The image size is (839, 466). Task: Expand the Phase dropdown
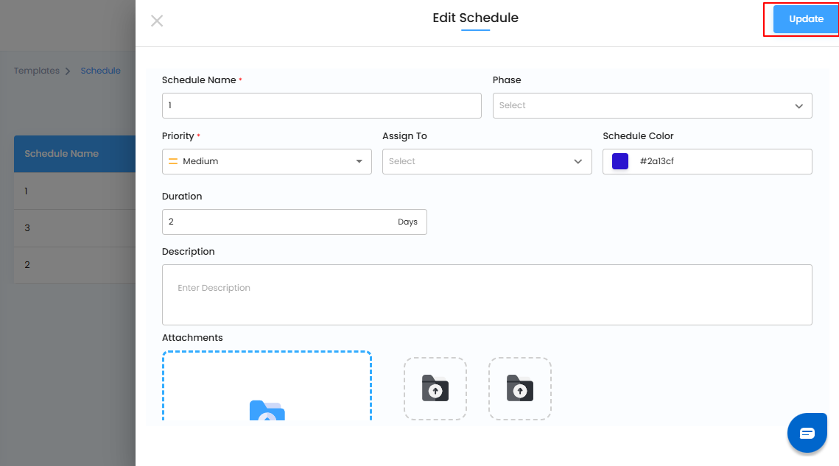click(798, 106)
